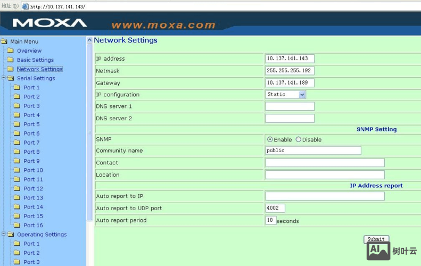Click the Auto report to IP field
Viewport: 421px width, 266px height.
tap(325, 196)
